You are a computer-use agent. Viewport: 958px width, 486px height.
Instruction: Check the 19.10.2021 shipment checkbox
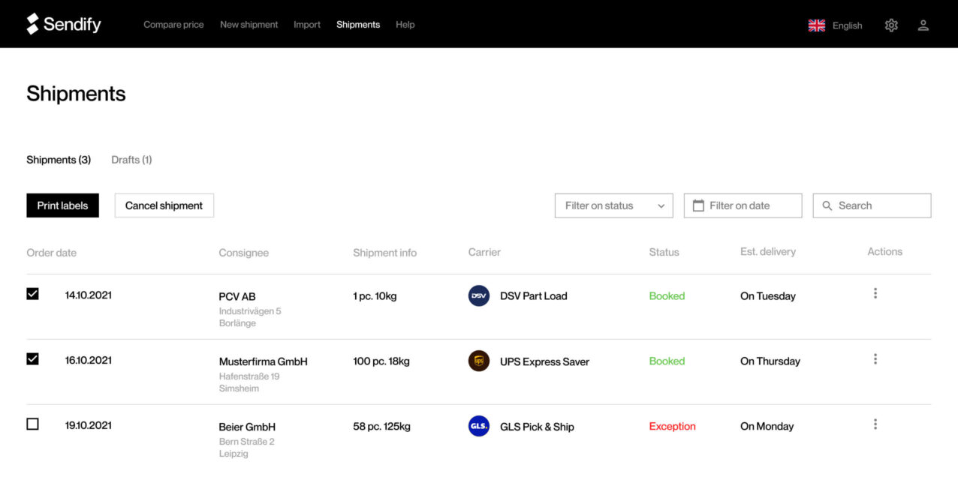(x=32, y=424)
